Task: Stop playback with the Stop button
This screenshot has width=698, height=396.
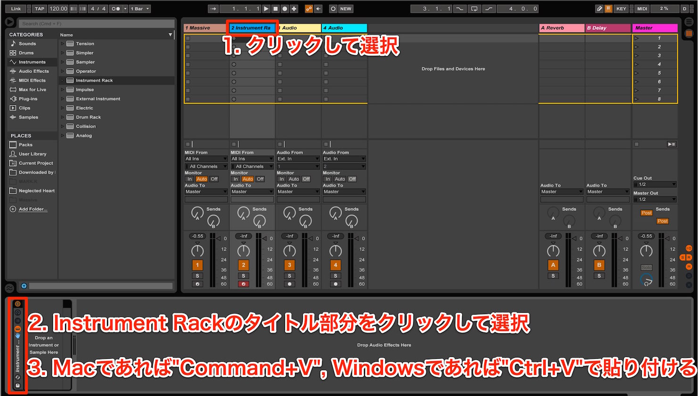Action: (x=275, y=8)
